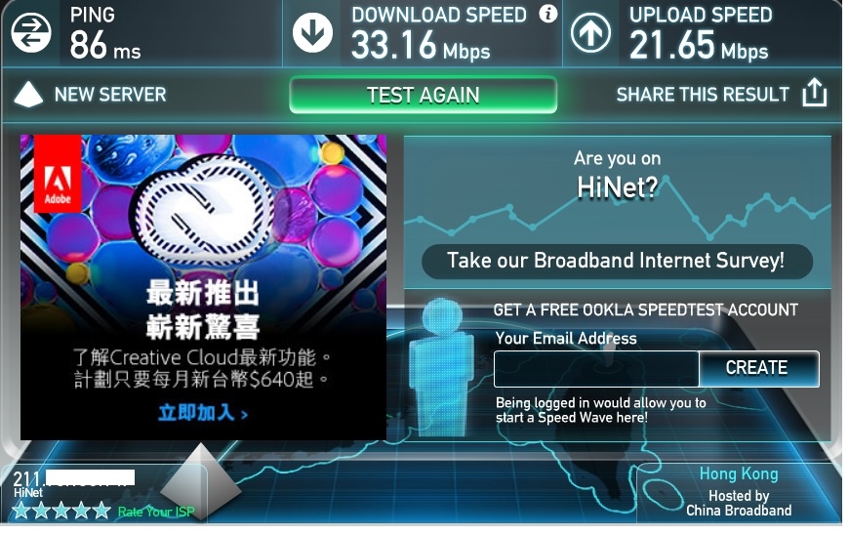
Task: Click the Adobe logo in ad
Action: tap(58, 174)
